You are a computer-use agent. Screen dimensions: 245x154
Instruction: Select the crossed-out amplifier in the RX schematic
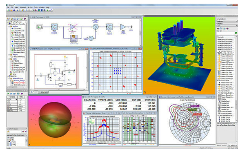click(x=73, y=27)
